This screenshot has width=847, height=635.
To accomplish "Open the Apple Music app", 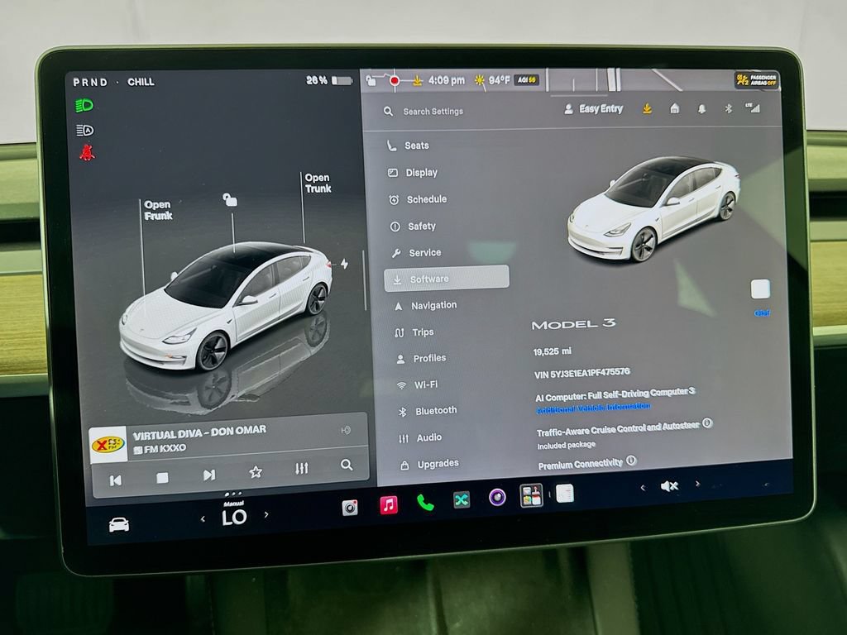I will tap(389, 505).
